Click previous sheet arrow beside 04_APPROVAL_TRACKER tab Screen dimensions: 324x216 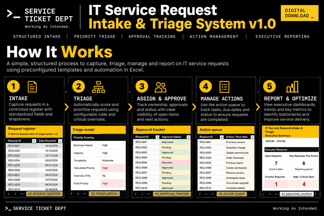point(136,194)
